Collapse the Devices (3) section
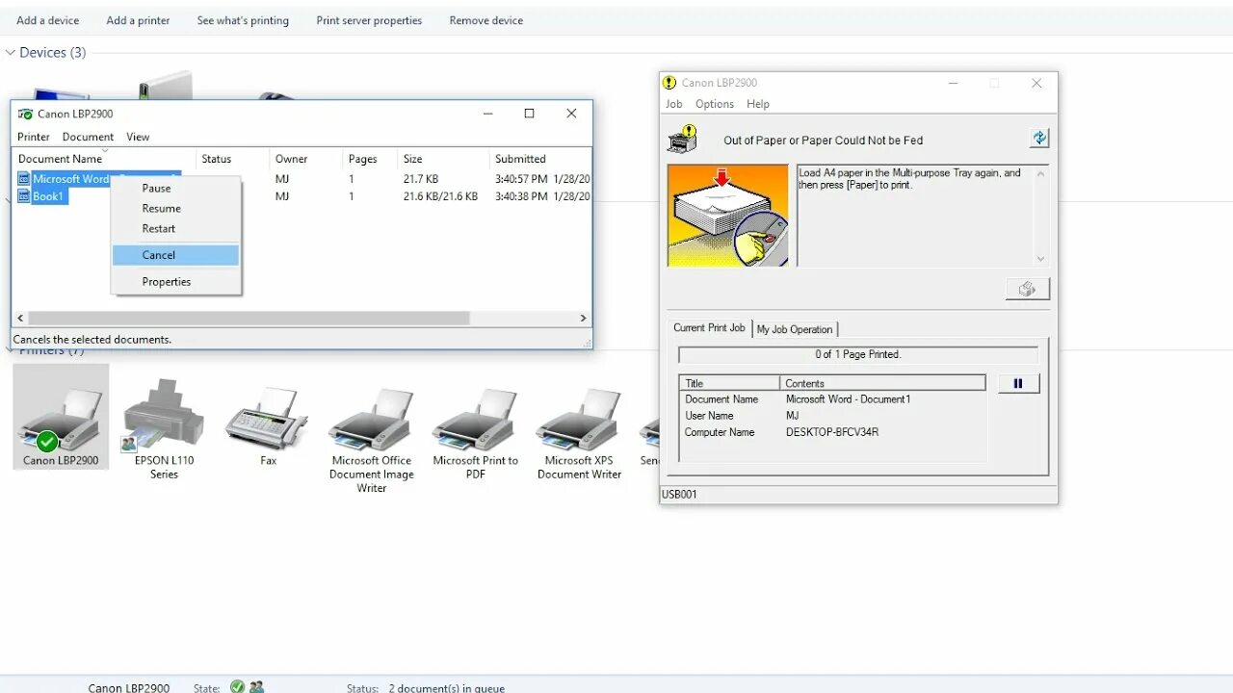 pyautogui.click(x=11, y=52)
